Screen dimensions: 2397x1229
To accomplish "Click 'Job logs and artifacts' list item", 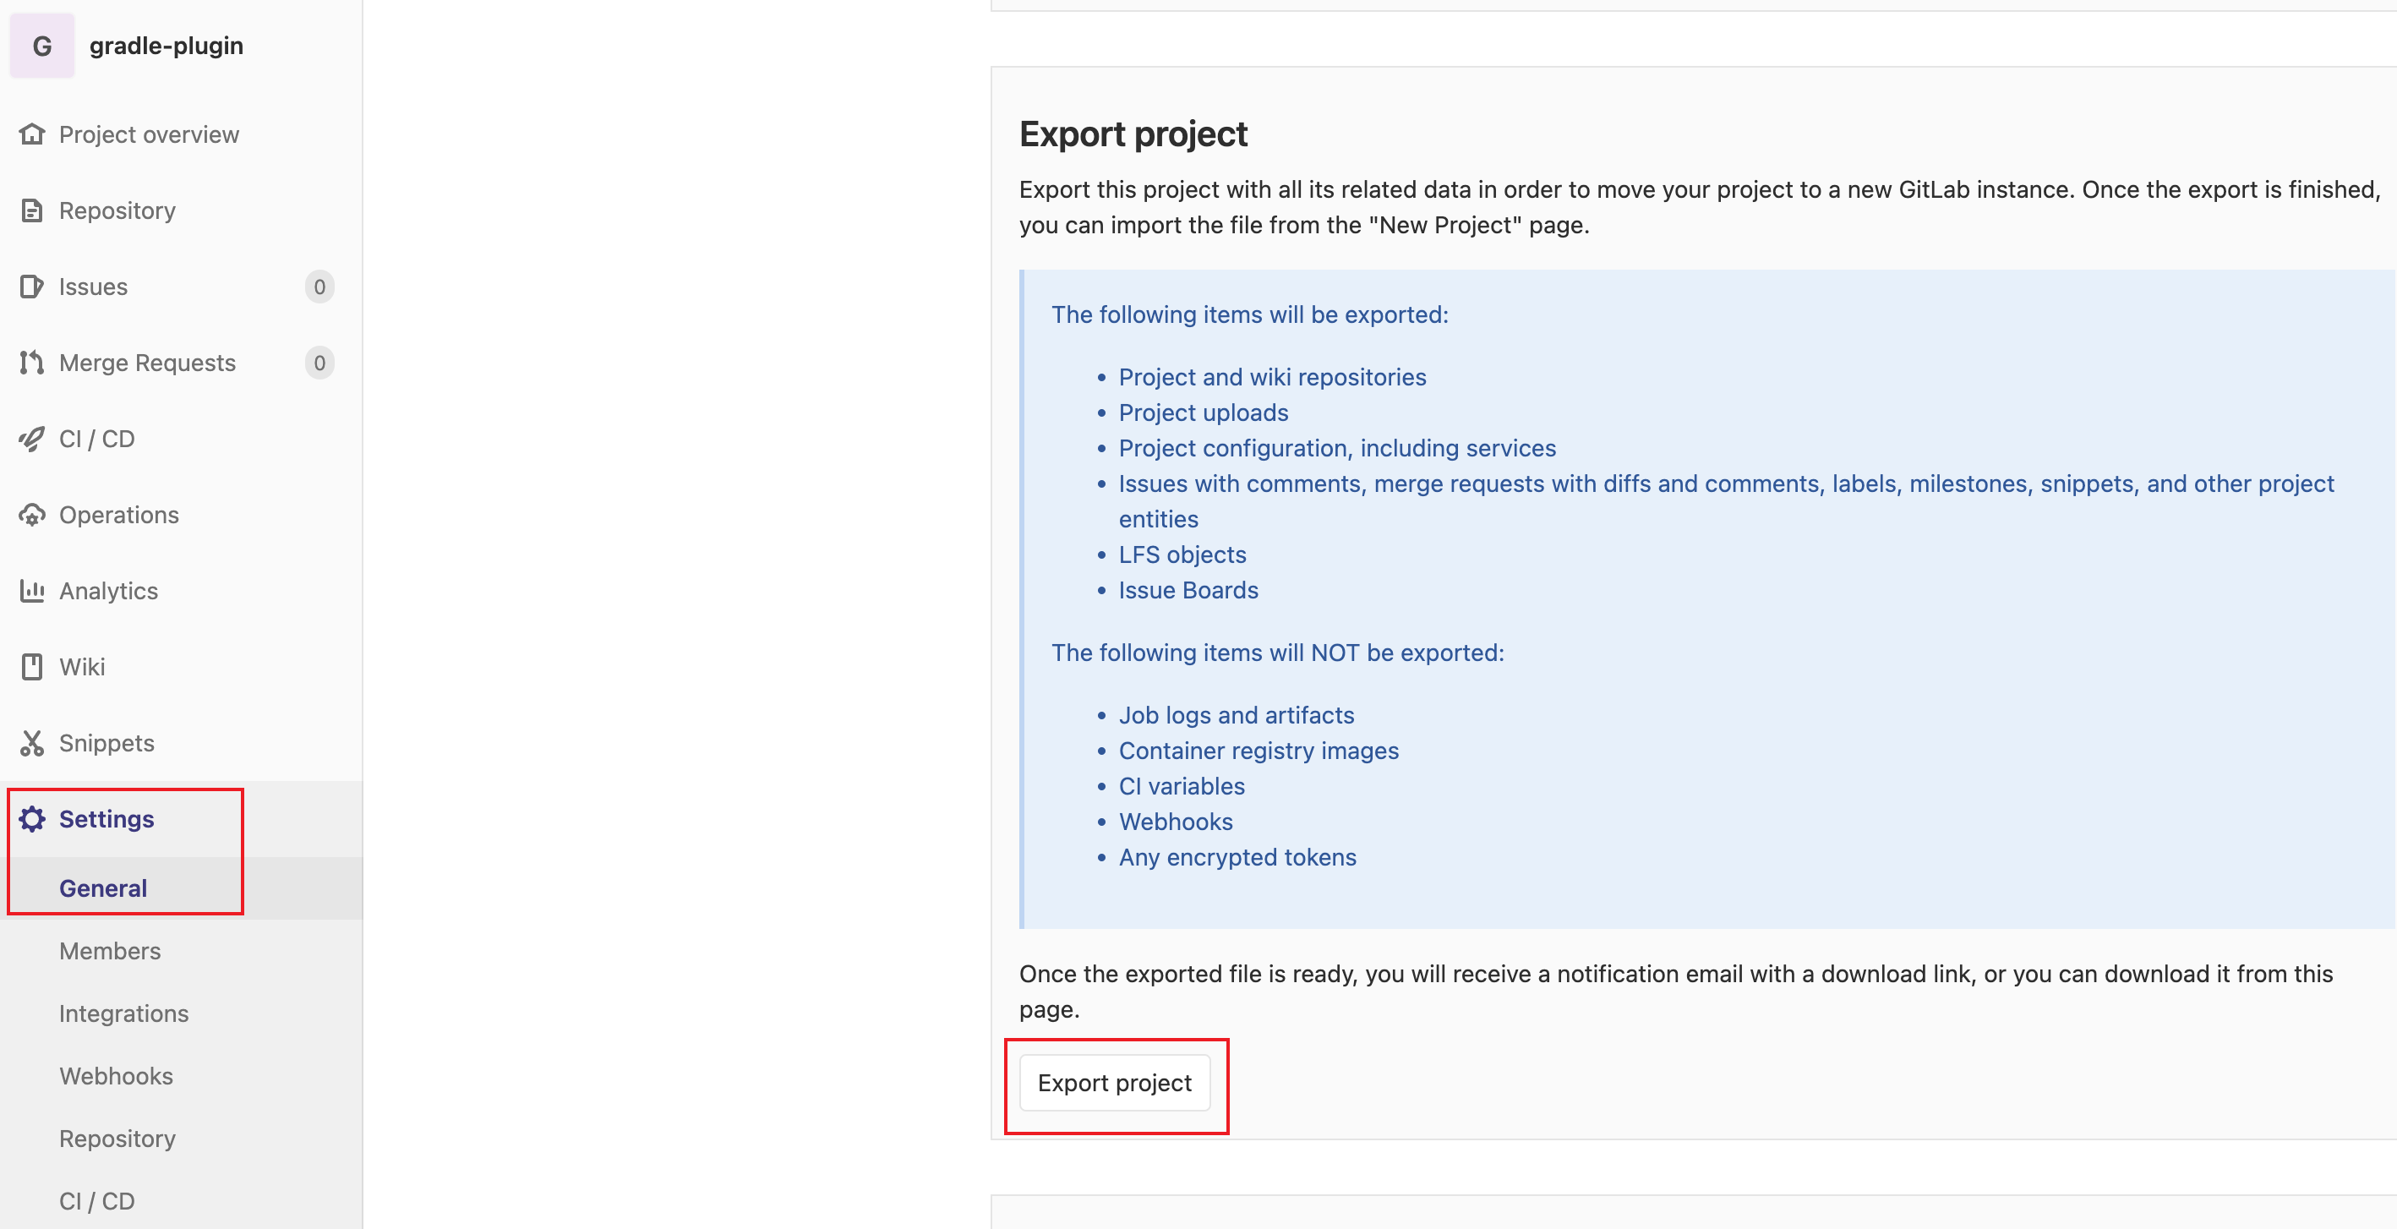I will click(1237, 714).
